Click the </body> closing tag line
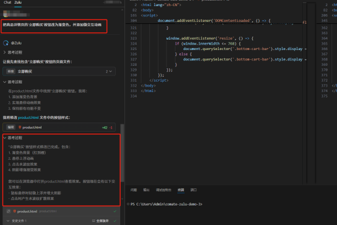337x225 pixels. tap(148, 85)
